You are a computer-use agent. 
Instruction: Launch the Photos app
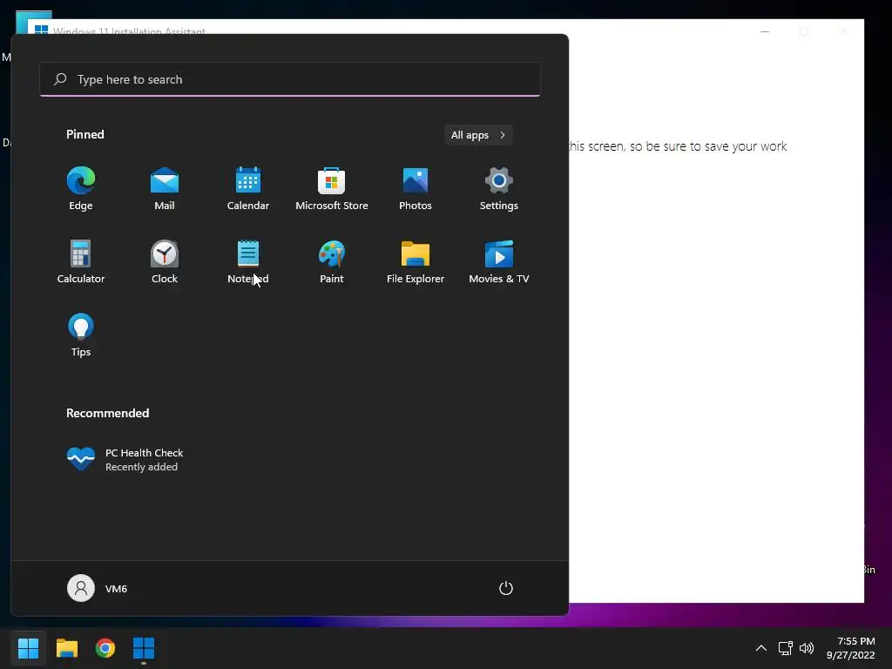[x=416, y=189]
